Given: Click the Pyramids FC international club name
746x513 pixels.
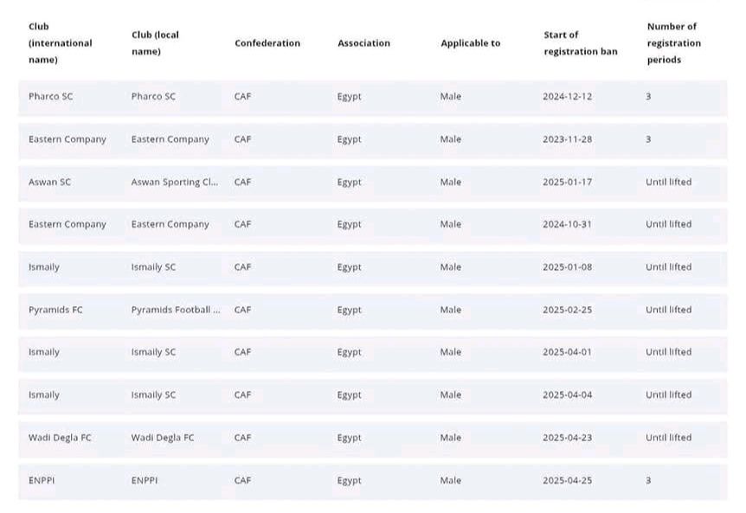Looking at the screenshot, I should click(55, 310).
